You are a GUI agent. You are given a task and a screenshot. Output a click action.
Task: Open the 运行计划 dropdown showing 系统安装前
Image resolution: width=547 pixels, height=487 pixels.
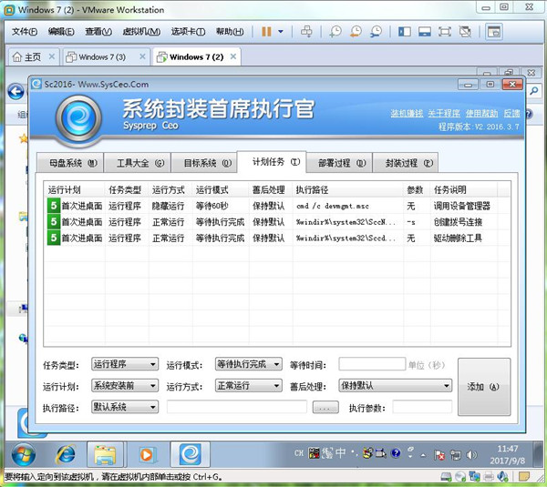pyautogui.click(x=125, y=386)
